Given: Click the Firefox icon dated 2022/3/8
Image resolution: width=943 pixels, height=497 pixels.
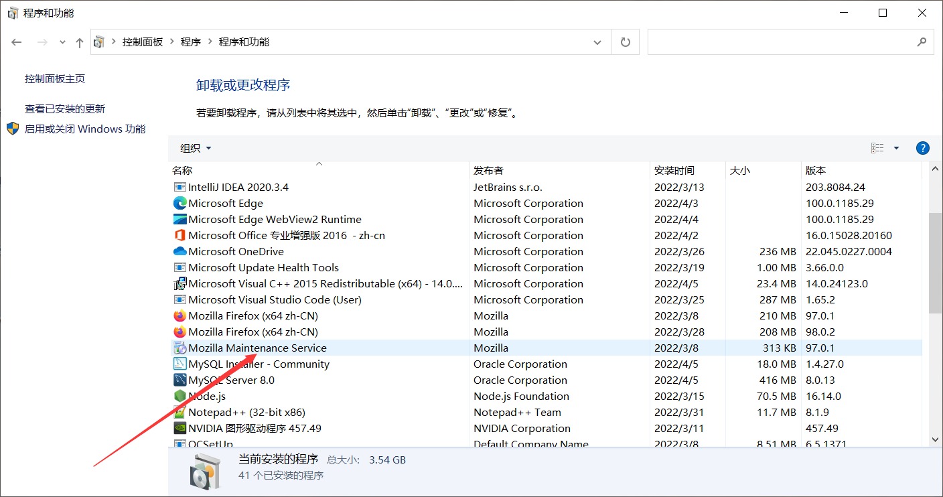Looking at the screenshot, I should tap(179, 316).
